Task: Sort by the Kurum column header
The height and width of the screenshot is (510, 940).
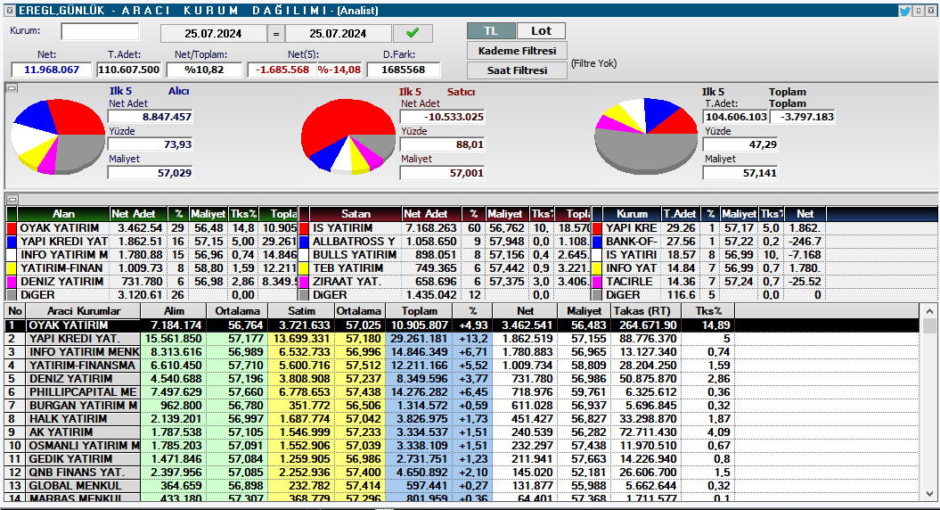Action: [632, 214]
